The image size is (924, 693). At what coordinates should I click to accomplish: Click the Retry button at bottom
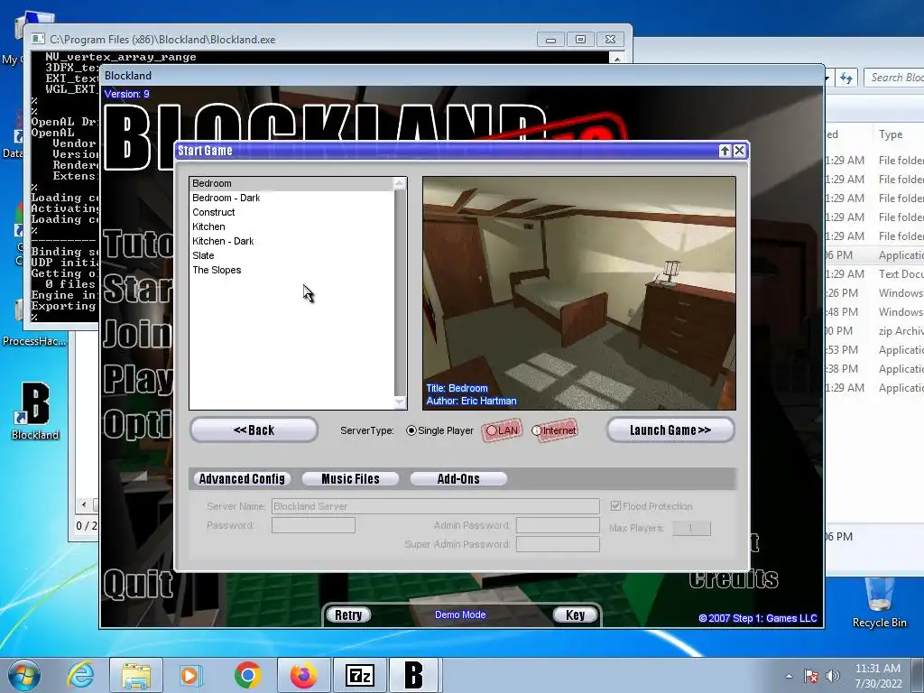348,615
